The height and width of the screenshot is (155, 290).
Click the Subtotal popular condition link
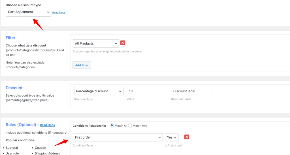[x=12, y=148]
